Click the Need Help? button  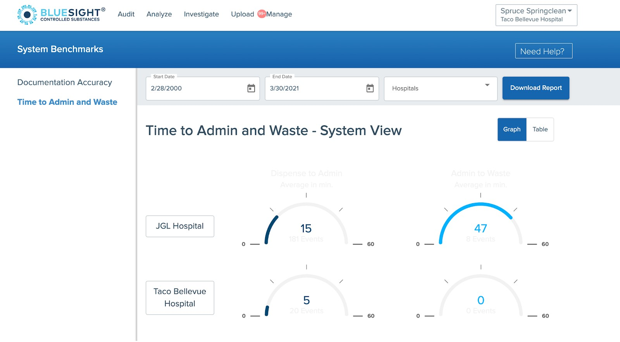point(544,51)
